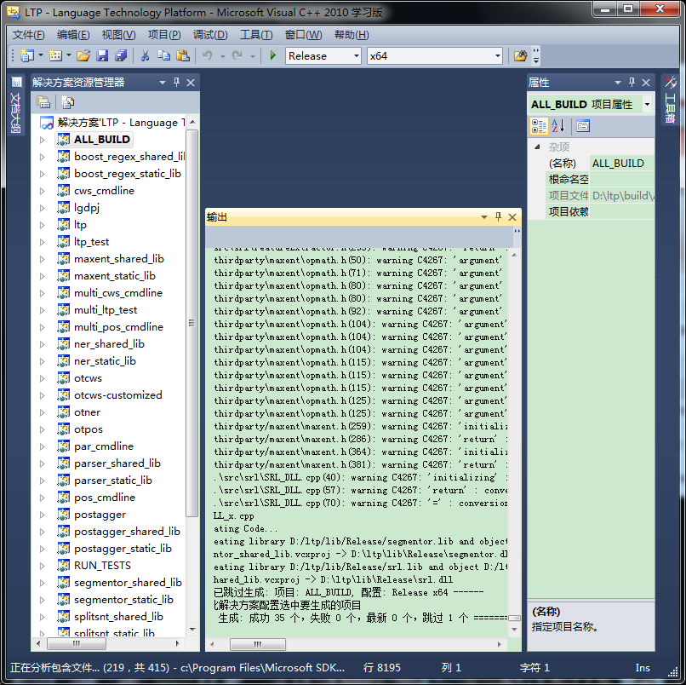Collapse the 杂项 property category
Viewport: 686px width, 685px height.
[537, 147]
